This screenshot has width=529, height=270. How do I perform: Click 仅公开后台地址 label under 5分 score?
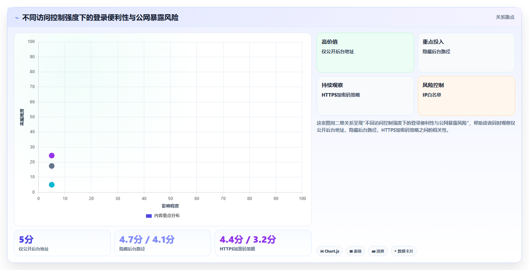(34, 249)
